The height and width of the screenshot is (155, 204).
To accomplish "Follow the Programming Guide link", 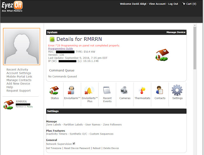I will click(61, 48).
